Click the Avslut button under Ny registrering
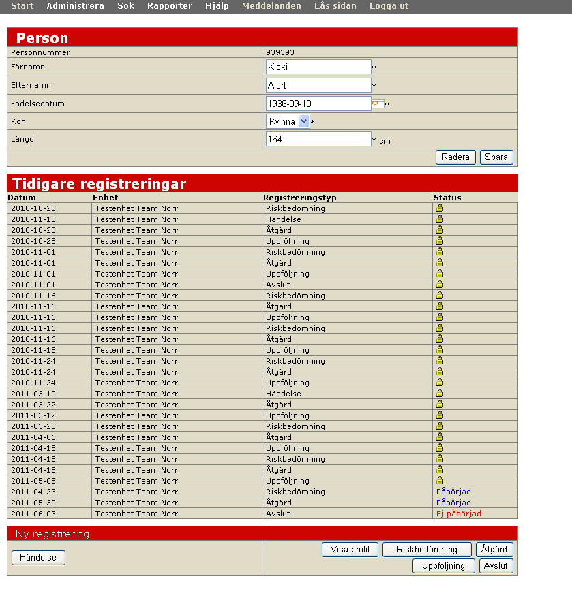This screenshot has width=572, height=598. click(496, 565)
